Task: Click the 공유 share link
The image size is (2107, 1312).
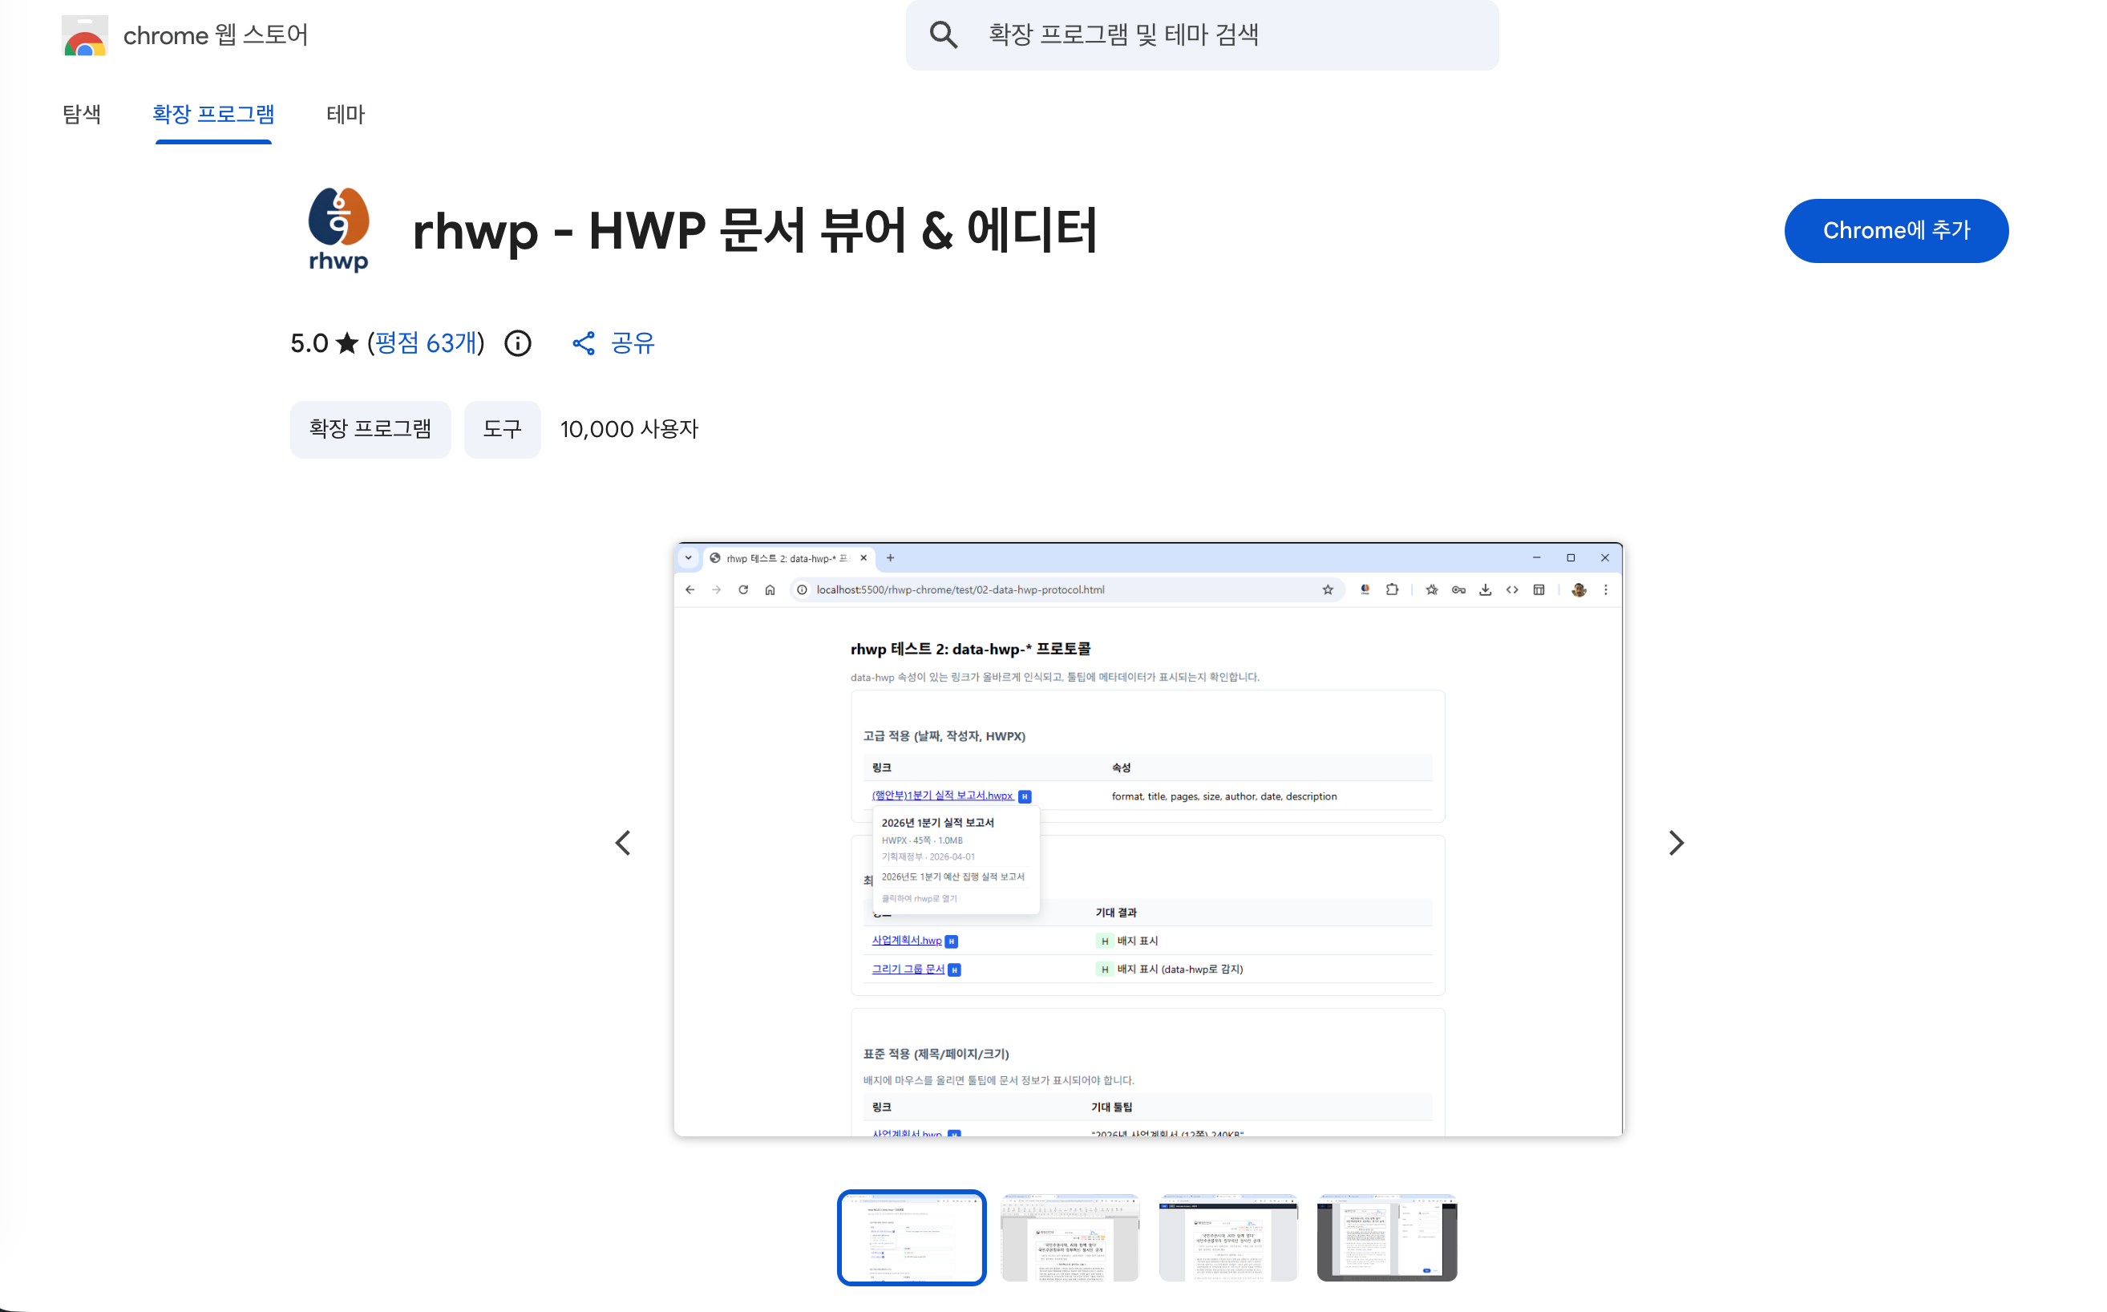Action: coord(633,342)
